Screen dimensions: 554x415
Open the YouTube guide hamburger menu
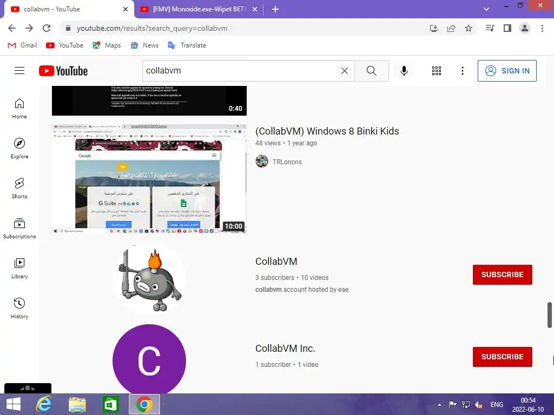tap(19, 71)
